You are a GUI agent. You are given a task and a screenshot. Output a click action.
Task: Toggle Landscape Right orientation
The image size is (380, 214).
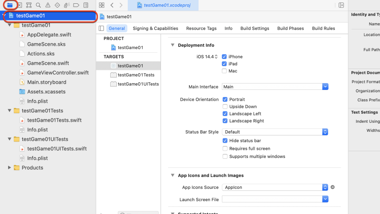click(225, 121)
